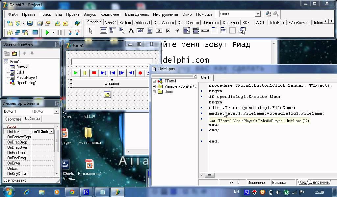Expand the Variables/Constants node

154,86
